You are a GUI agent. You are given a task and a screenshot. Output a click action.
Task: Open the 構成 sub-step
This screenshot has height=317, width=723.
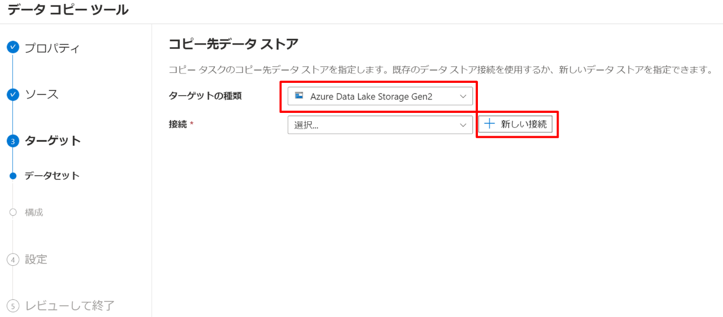pos(34,212)
